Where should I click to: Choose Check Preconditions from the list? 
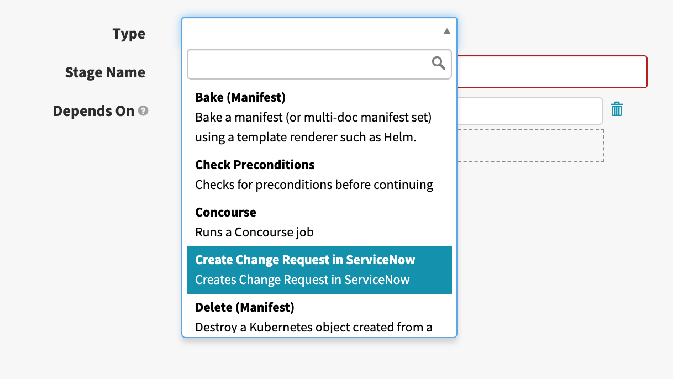(255, 165)
